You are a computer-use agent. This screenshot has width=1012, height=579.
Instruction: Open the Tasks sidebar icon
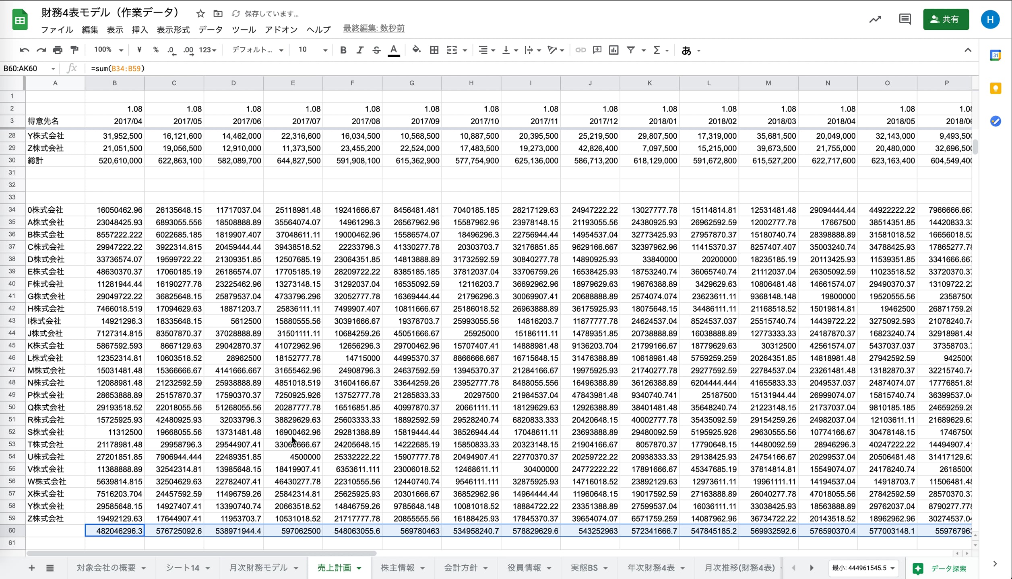point(995,121)
